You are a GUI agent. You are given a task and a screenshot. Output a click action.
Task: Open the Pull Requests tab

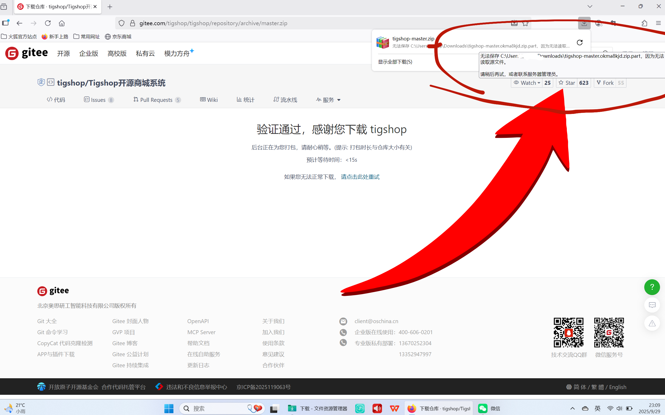coord(156,100)
